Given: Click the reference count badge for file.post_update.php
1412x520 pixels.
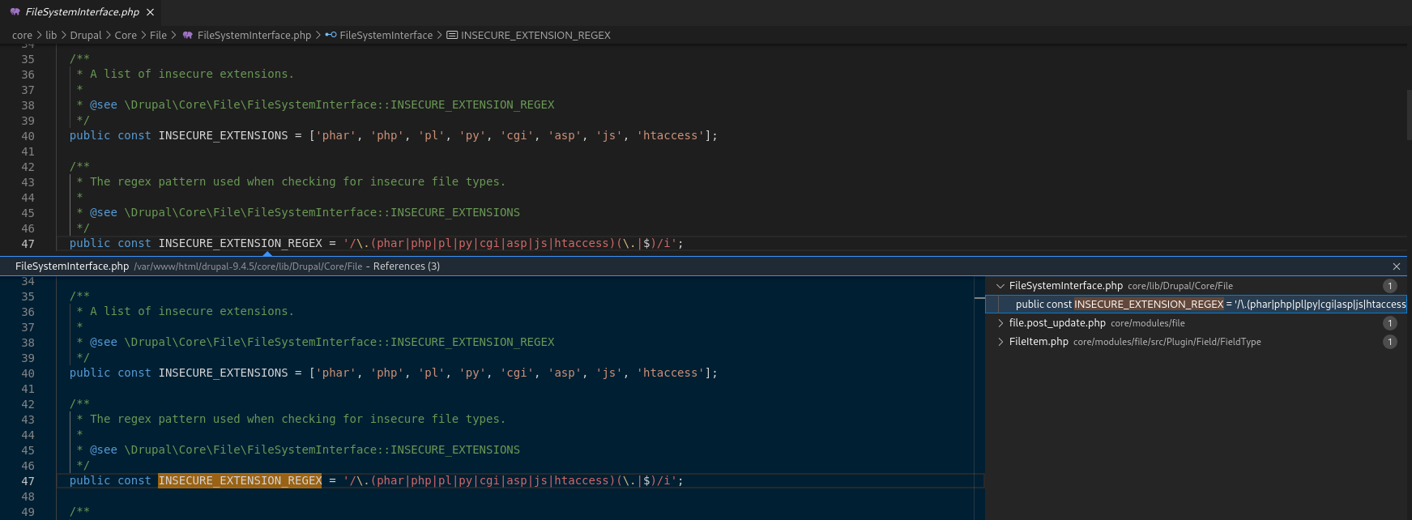Looking at the screenshot, I should [1390, 323].
